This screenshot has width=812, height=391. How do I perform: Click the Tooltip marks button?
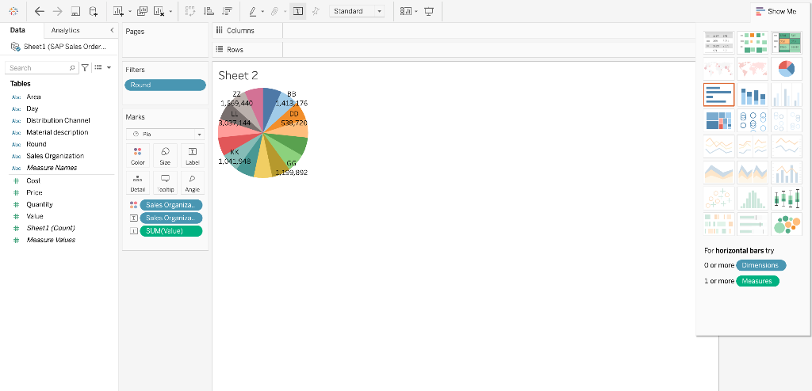(165, 183)
